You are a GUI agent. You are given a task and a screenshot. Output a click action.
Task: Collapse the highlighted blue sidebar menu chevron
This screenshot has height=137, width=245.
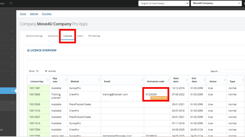(12, 90)
